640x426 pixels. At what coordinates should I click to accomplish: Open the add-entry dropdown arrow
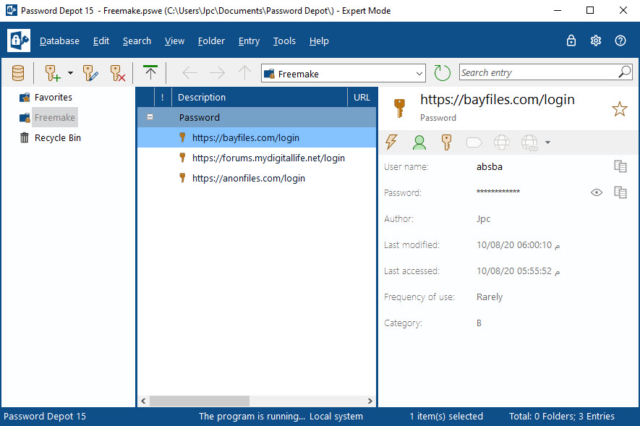(70, 74)
